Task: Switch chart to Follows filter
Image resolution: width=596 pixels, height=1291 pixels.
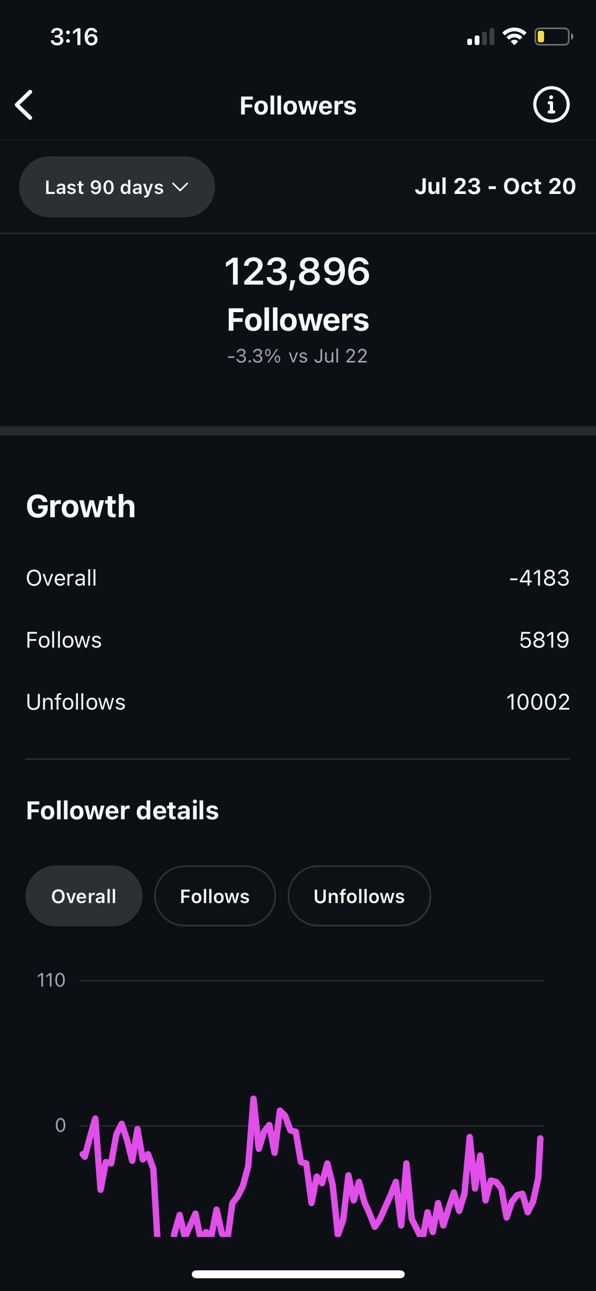Action: [215, 896]
